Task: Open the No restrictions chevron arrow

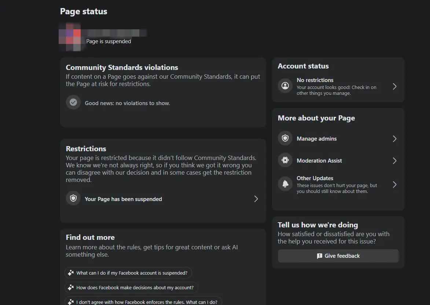Action: (394, 86)
